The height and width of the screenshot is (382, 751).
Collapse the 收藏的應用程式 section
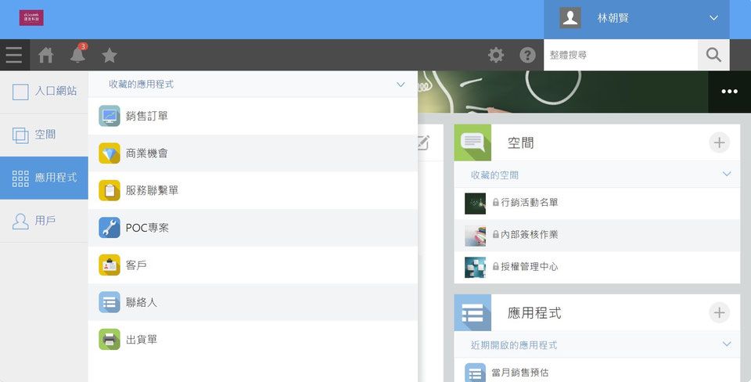point(401,85)
